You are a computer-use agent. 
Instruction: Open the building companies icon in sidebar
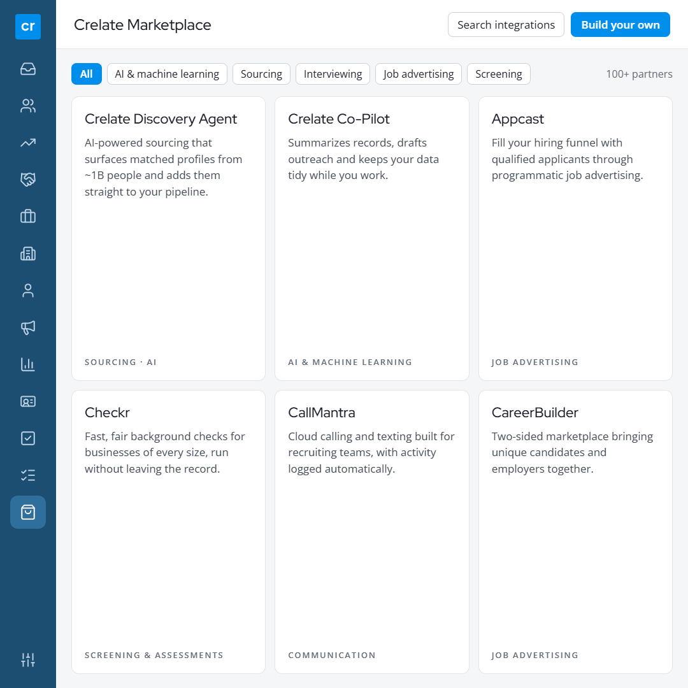pos(27,254)
